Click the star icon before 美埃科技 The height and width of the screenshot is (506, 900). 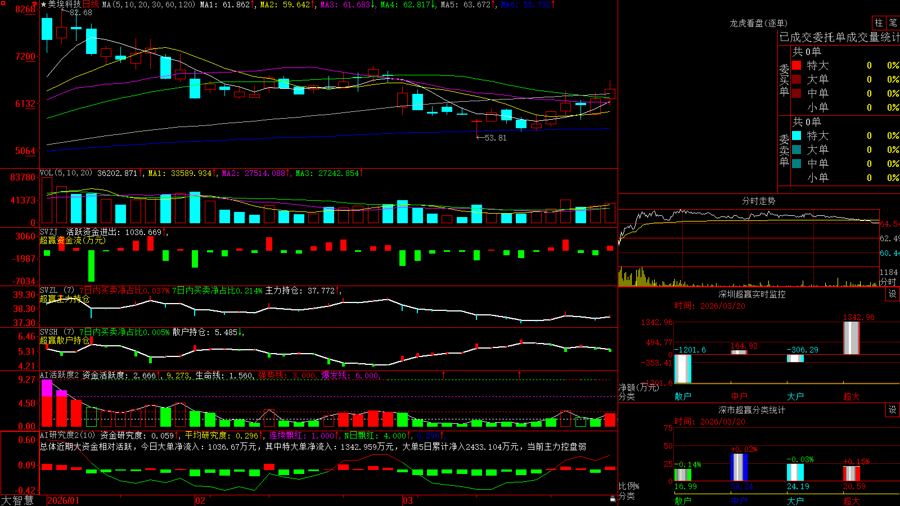43,4
